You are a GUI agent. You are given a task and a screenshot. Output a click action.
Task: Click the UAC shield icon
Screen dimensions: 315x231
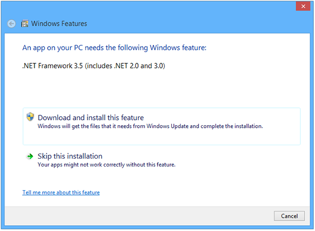30,117
